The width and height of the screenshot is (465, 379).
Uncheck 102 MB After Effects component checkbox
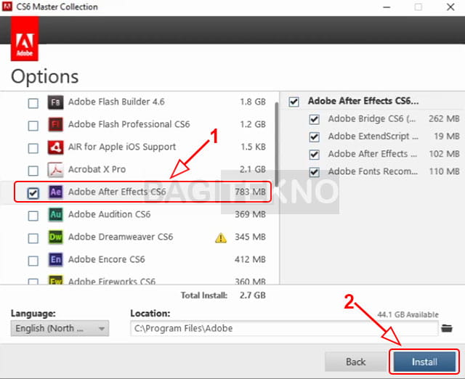click(315, 155)
